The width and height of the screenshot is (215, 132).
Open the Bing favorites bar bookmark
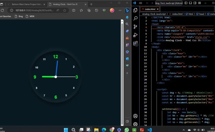click(x=19, y=16)
